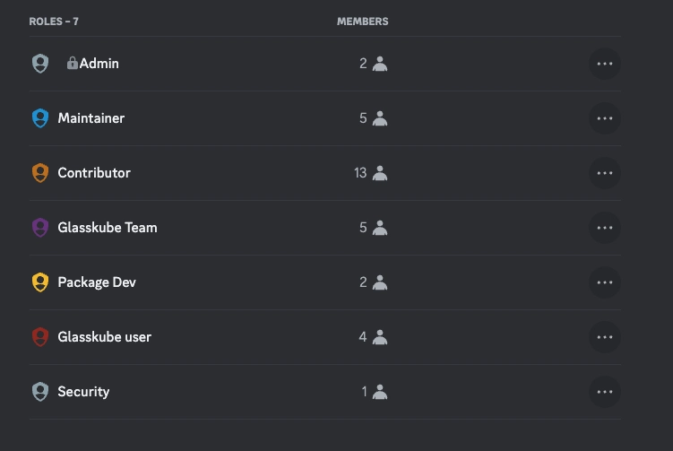This screenshot has height=451, width=673.
Task: Open the Security role three-dot menu
Action: 605,392
